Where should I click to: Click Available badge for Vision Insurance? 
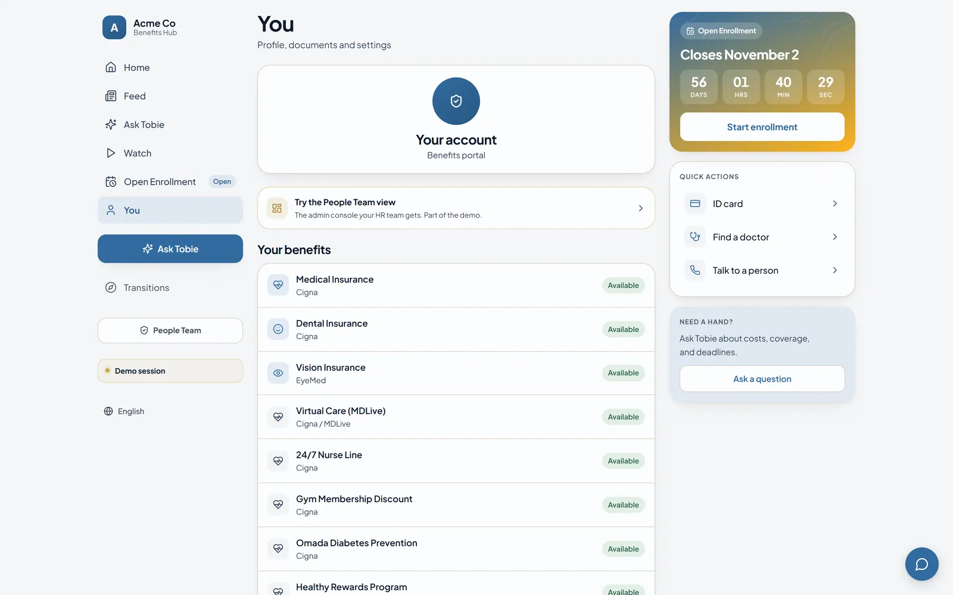[x=623, y=373]
